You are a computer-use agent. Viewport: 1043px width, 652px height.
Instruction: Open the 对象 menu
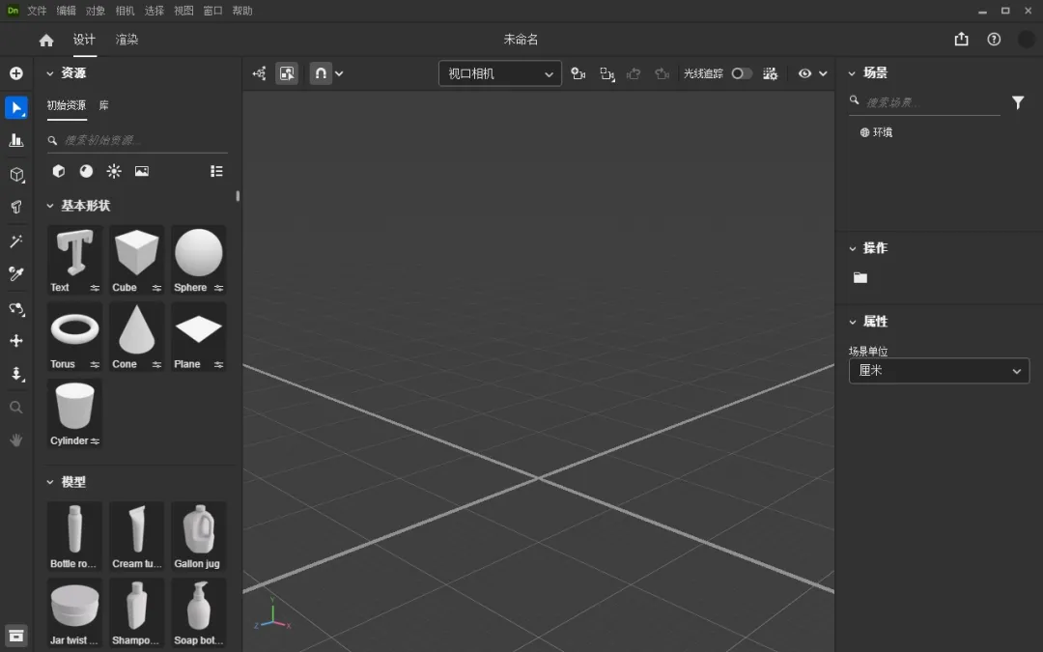pyautogui.click(x=95, y=11)
